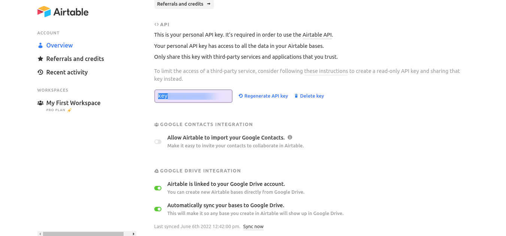Disable the Airtable Google Drive link toggle

[158, 188]
